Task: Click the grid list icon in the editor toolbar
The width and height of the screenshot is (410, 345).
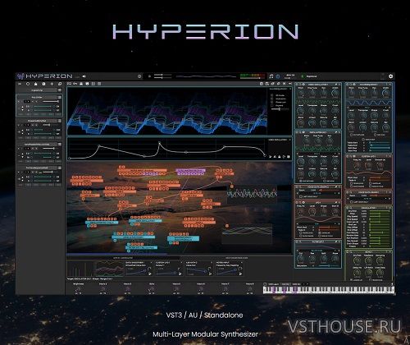Action: pyautogui.click(x=99, y=84)
